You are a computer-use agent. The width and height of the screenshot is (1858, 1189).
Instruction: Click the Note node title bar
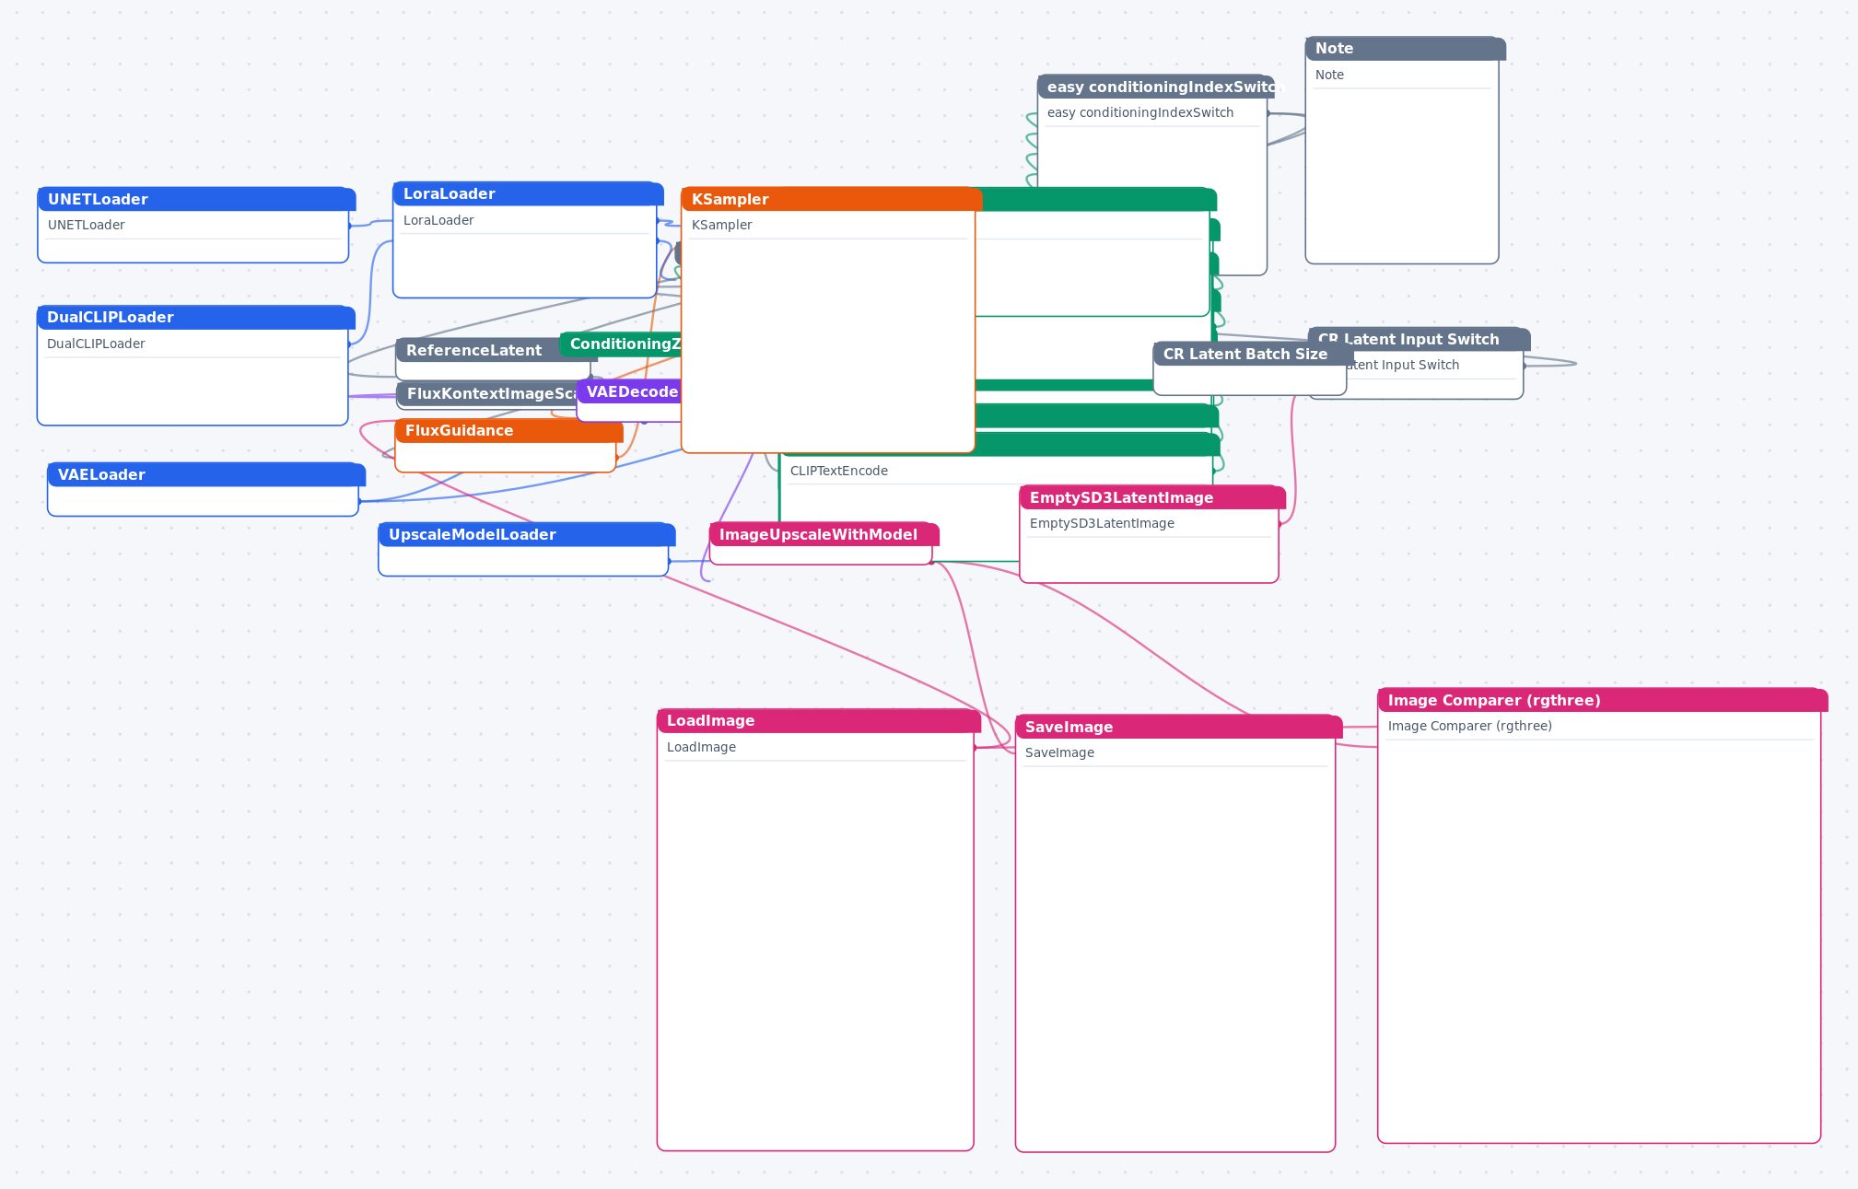[1406, 48]
